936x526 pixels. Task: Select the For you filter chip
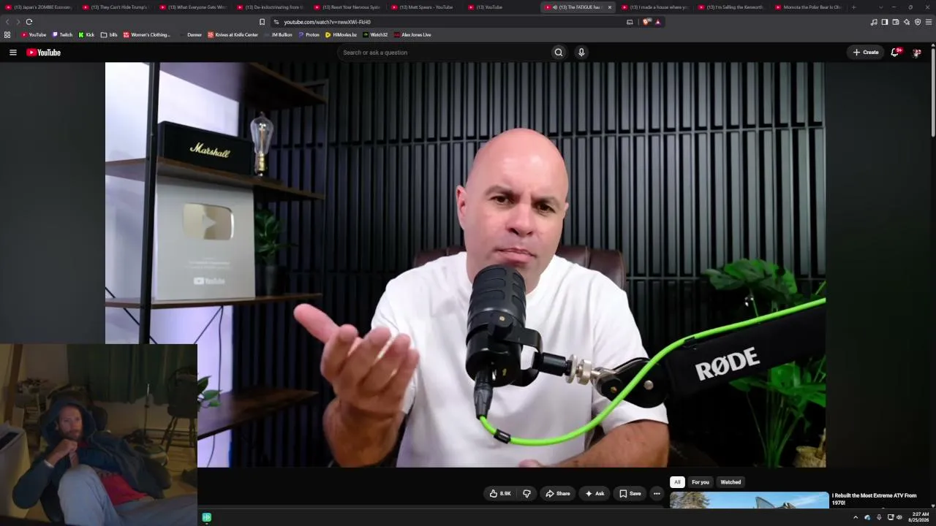coord(701,482)
